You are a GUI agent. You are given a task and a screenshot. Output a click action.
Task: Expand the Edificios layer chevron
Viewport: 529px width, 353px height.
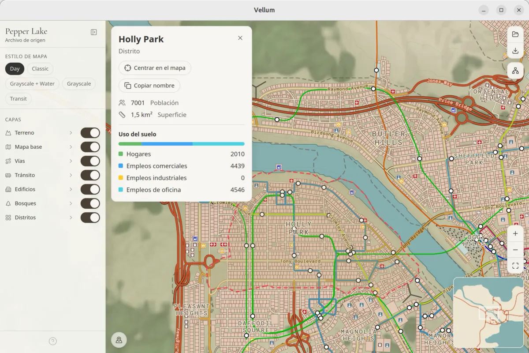(71, 189)
